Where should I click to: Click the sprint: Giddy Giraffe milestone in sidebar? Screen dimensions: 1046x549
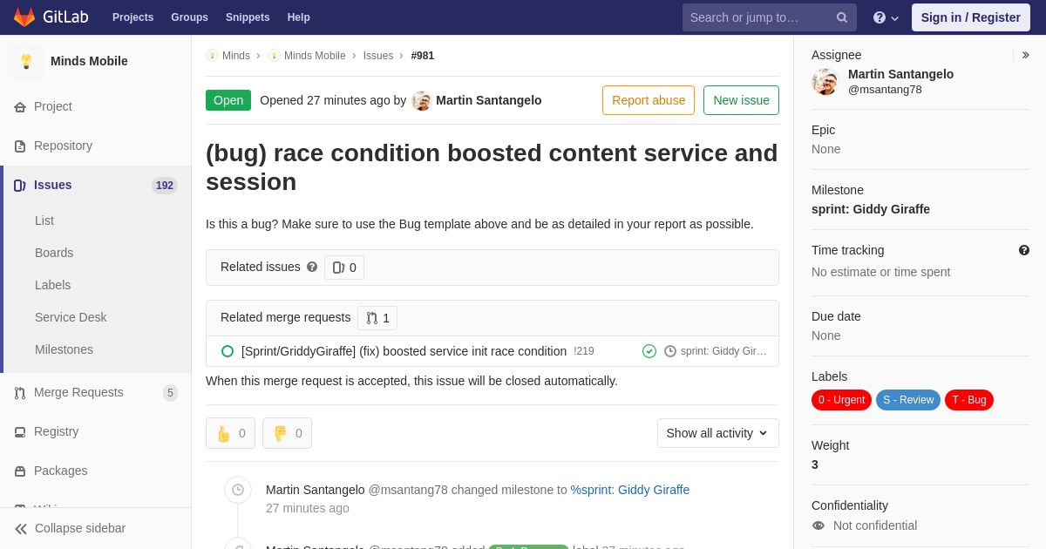click(x=871, y=209)
